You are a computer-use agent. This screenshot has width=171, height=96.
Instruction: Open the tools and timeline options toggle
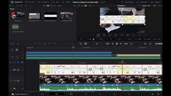(x=86, y=44)
